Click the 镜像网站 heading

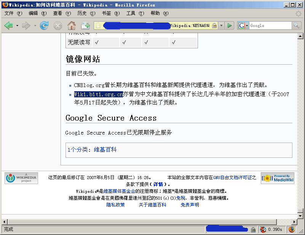tap(83, 59)
